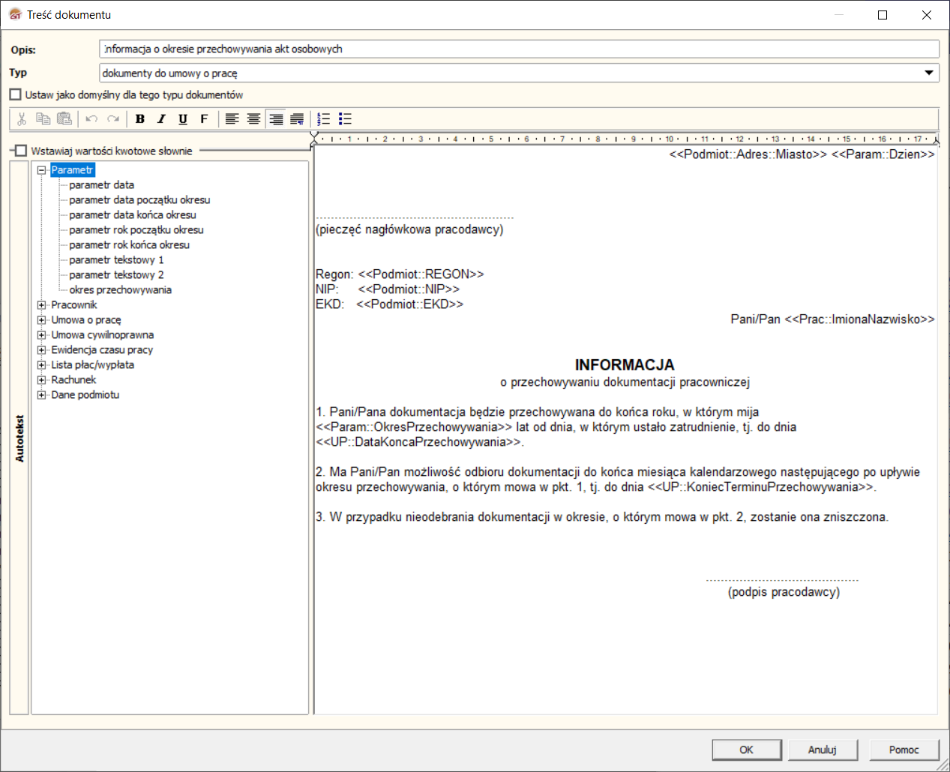
Task: Select parametr rok początku okresu item
Action: tap(136, 230)
